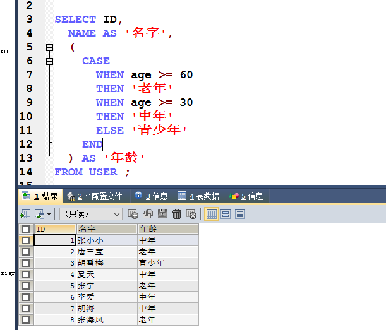
Task: Click the ID cell with value 1
Action: click(55, 240)
